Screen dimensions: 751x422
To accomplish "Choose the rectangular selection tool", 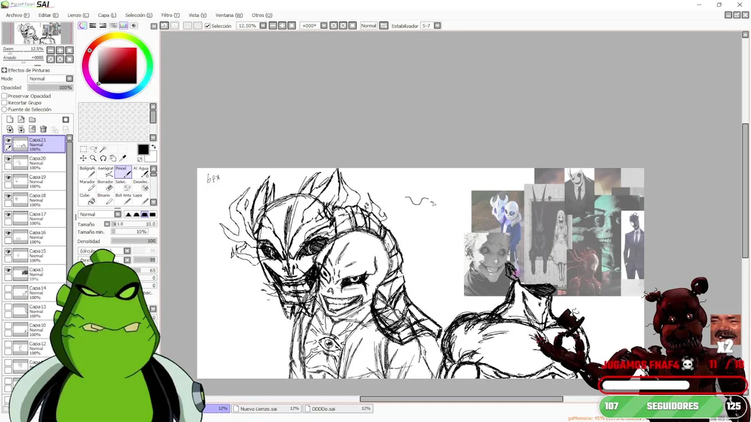I will pyautogui.click(x=83, y=149).
